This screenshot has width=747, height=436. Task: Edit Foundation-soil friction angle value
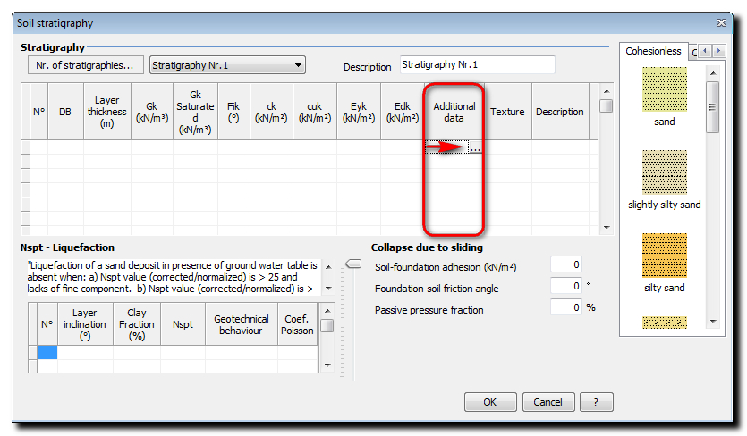click(566, 286)
